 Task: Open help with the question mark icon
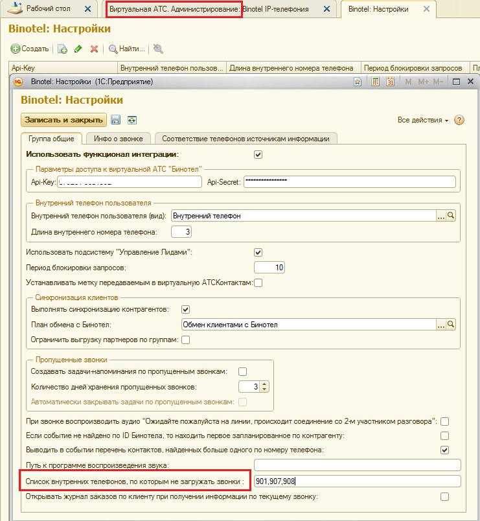point(459,120)
